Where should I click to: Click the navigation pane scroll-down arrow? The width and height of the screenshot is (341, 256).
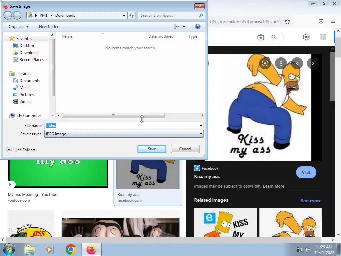click(x=52, y=115)
